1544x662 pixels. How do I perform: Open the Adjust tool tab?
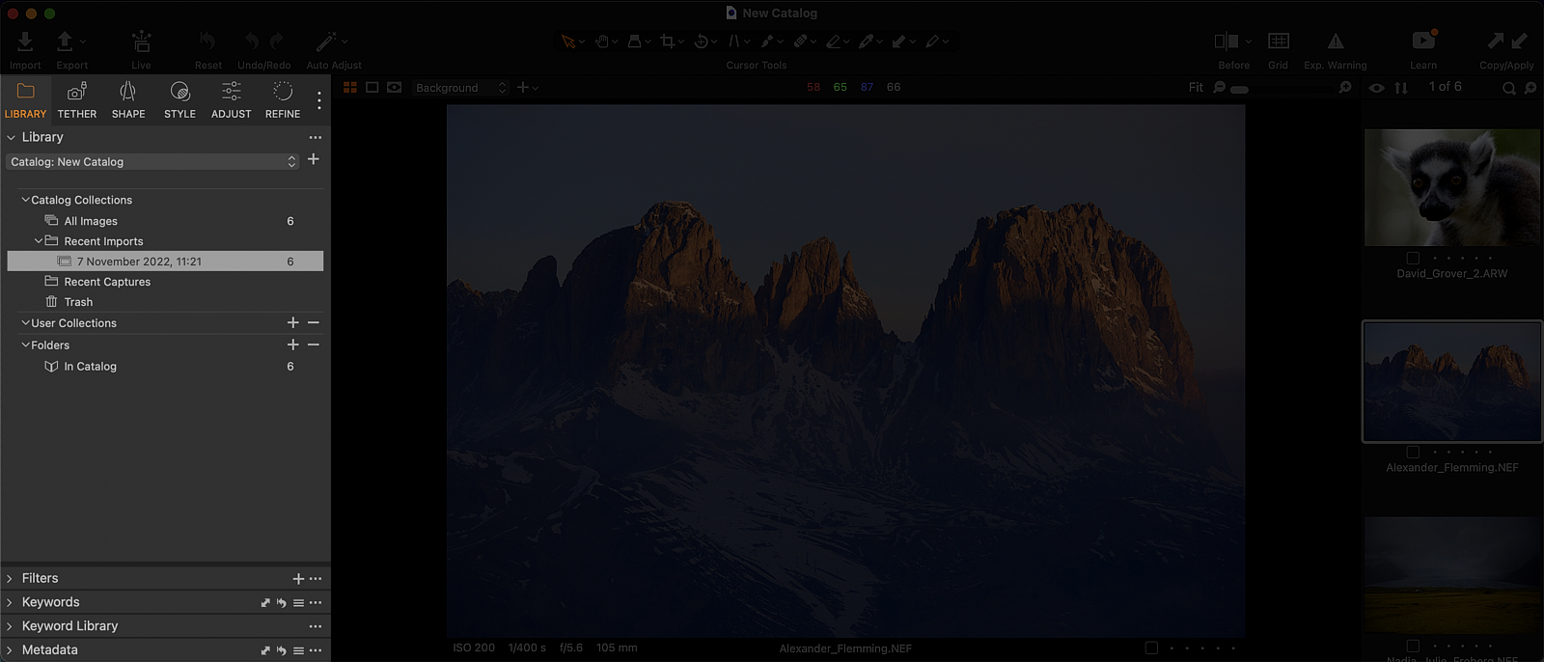pos(232,100)
